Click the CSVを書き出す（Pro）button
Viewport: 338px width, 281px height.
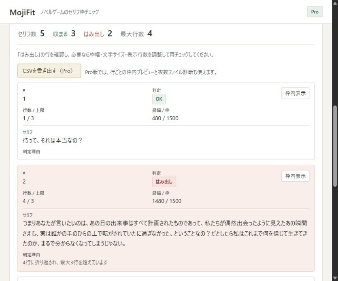pos(49,71)
